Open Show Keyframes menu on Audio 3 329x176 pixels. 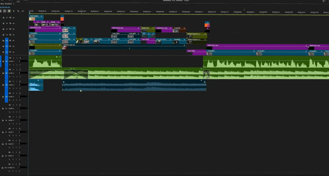10,88
